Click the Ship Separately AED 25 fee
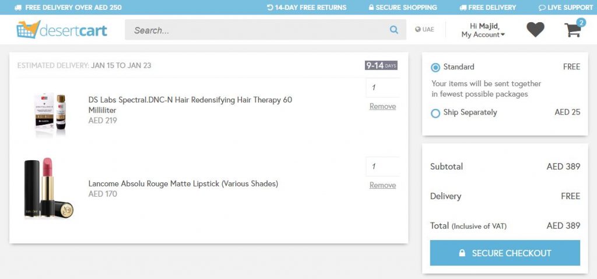Image resolution: width=597 pixels, height=279 pixels. click(567, 112)
